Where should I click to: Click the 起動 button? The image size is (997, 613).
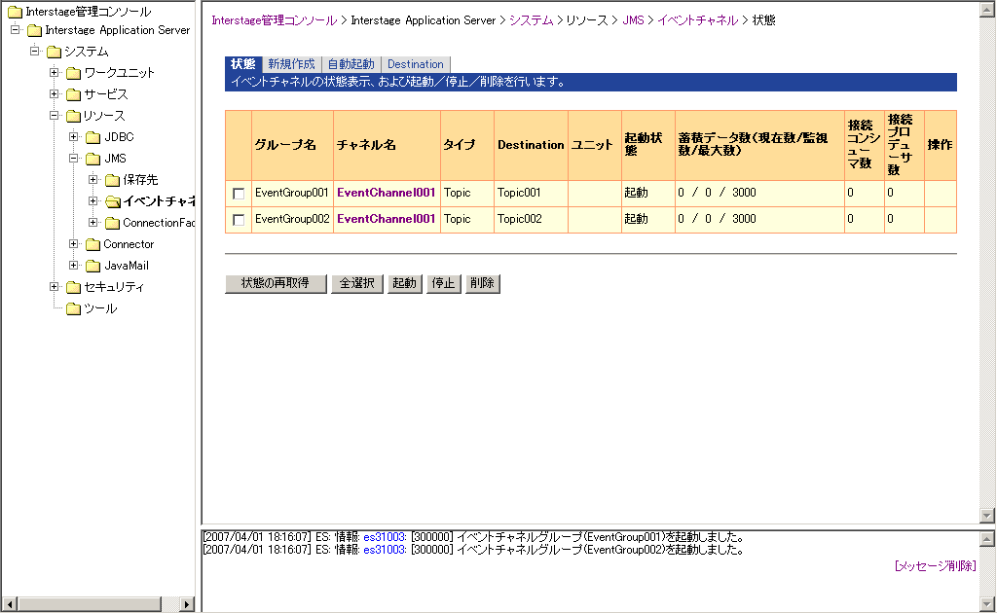pyautogui.click(x=404, y=283)
